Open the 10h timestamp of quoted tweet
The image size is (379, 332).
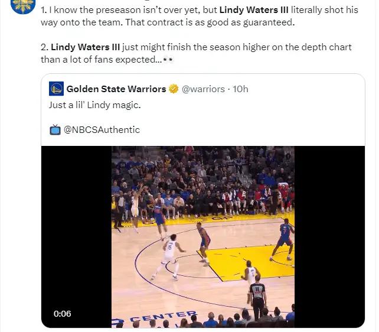pyautogui.click(x=240, y=89)
